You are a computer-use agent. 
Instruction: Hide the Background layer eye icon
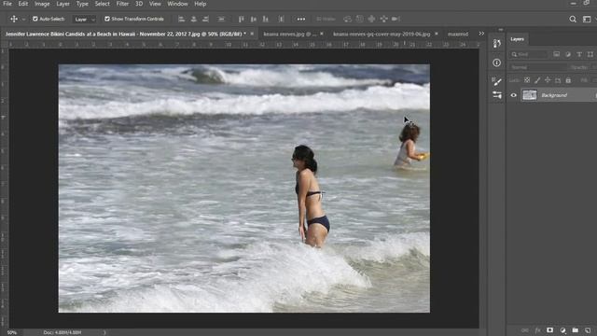coord(514,95)
